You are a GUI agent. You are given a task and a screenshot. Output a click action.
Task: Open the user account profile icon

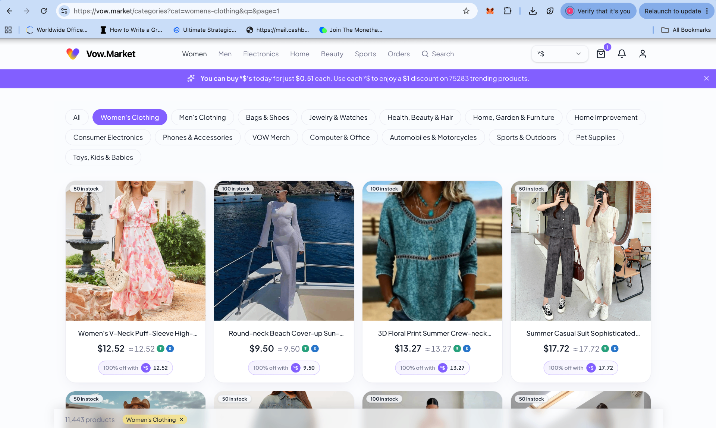coord(643,54)
